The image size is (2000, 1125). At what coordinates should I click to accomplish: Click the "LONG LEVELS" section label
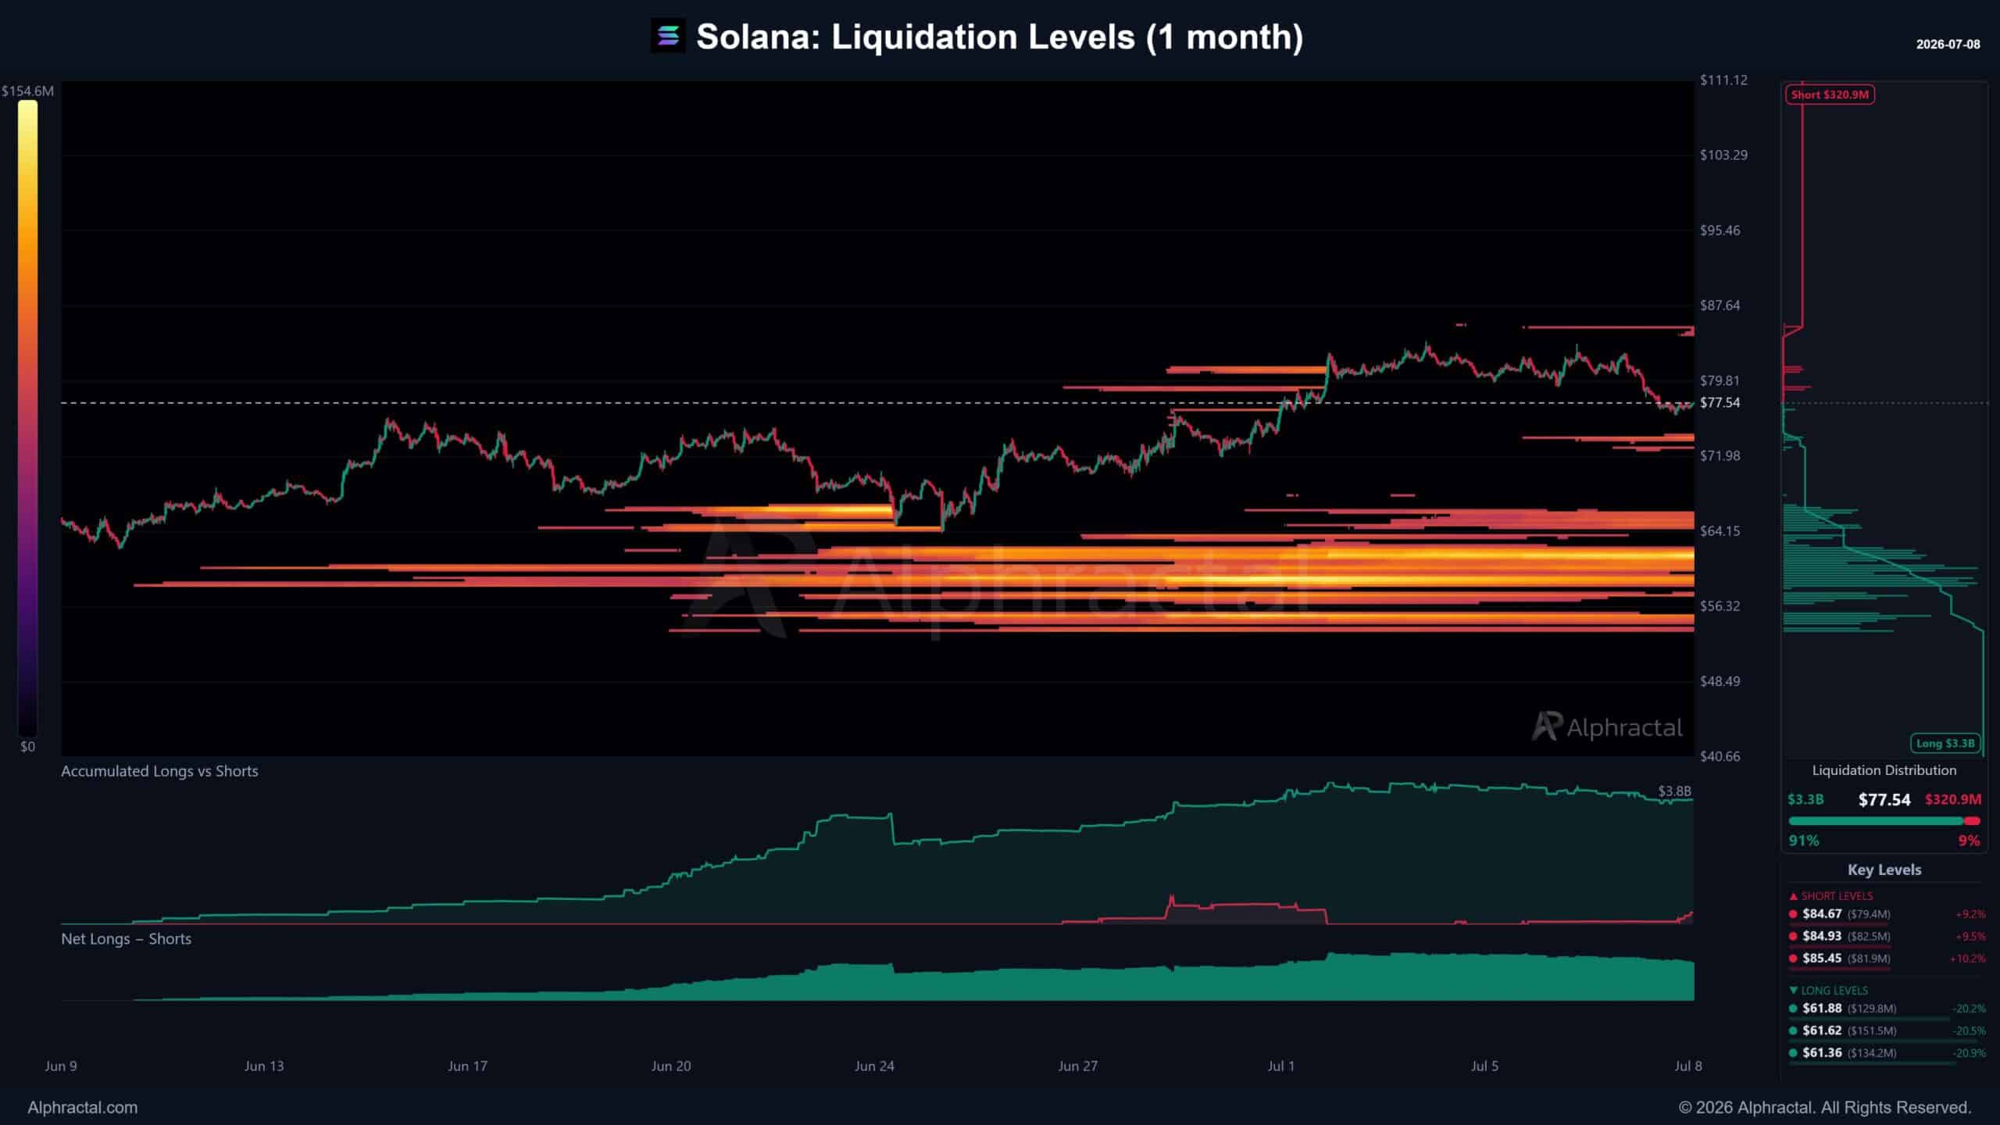[1834, 991]
